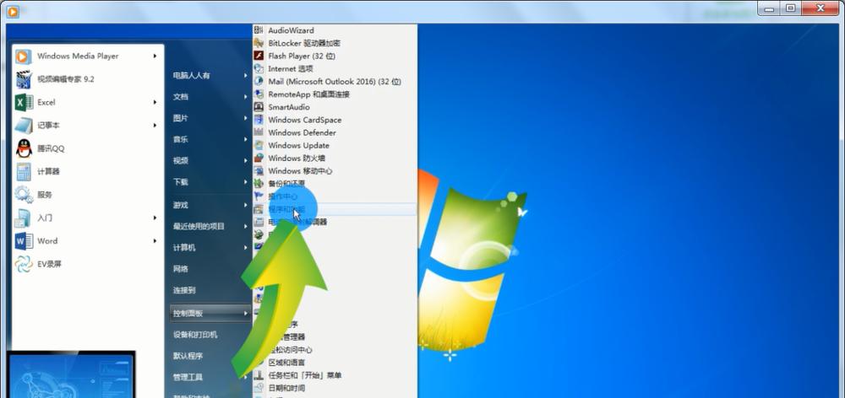
Task: Open the 游戏 start menu entry
Action: pos(210,205)
